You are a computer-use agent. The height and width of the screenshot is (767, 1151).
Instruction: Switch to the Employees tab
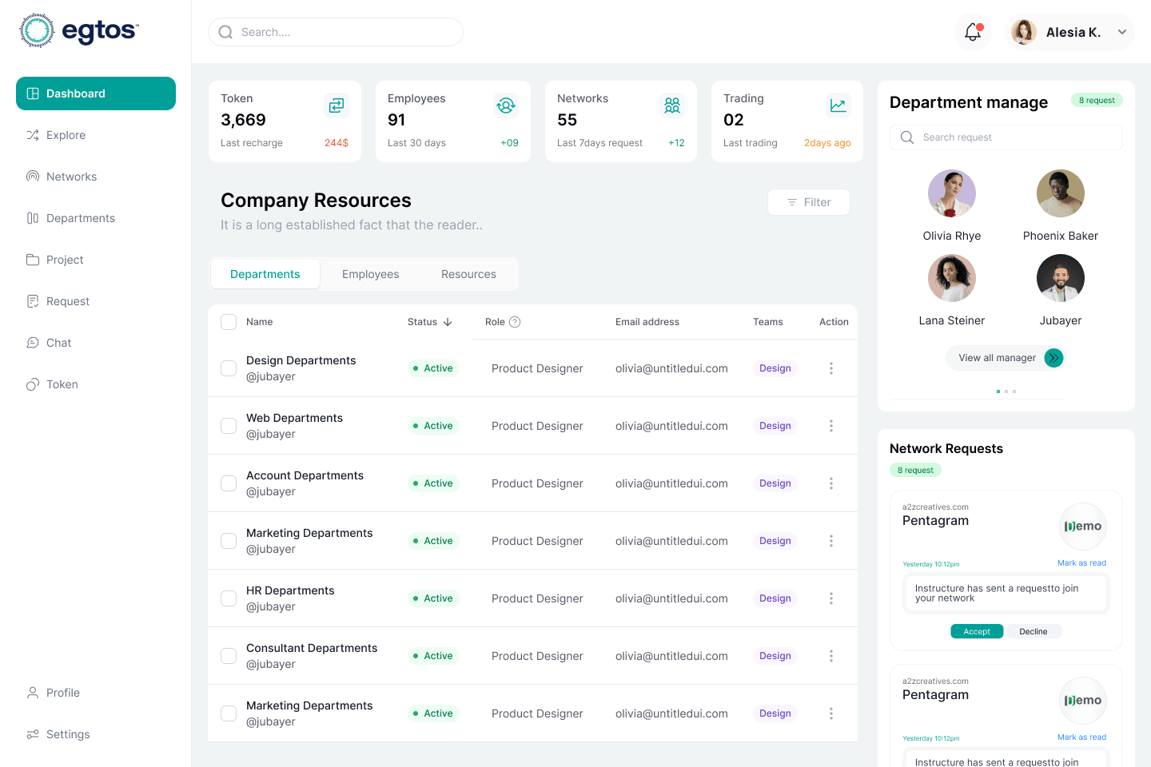coord(370,274)
